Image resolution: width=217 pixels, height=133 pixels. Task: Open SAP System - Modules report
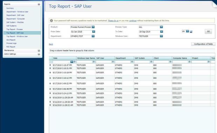coord(15,22)
